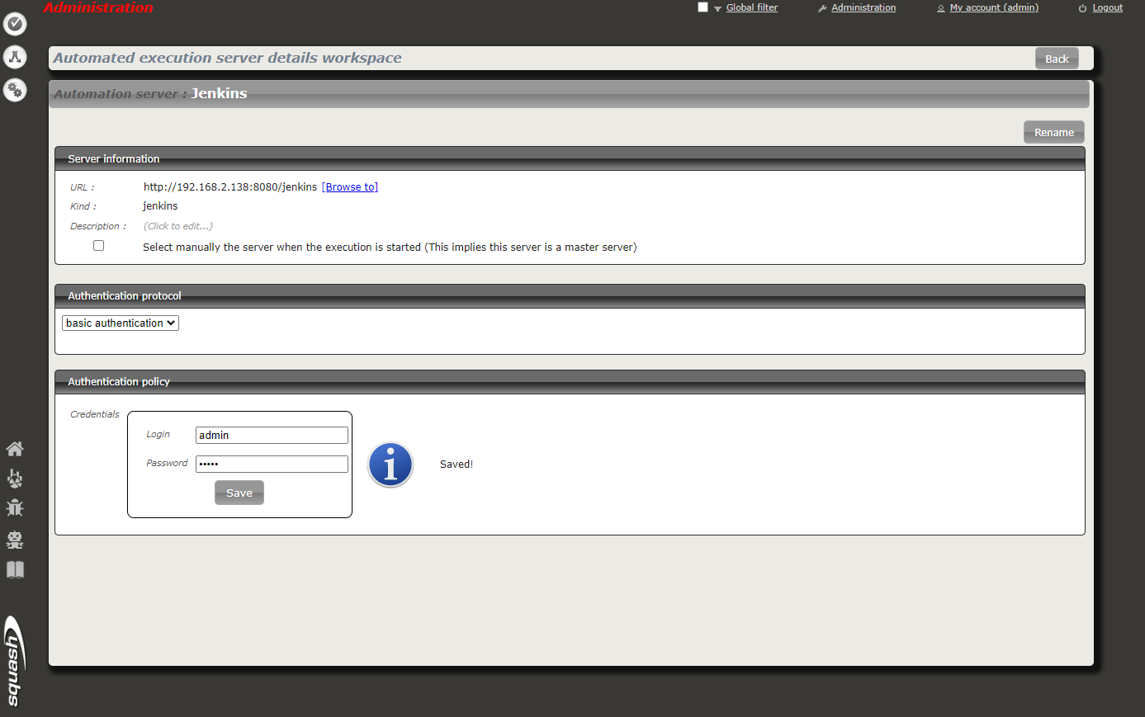This screenshot has width=1145, height=717.
Task: Open the basic authentication protocol dropdown
Action: click(120, 323)
